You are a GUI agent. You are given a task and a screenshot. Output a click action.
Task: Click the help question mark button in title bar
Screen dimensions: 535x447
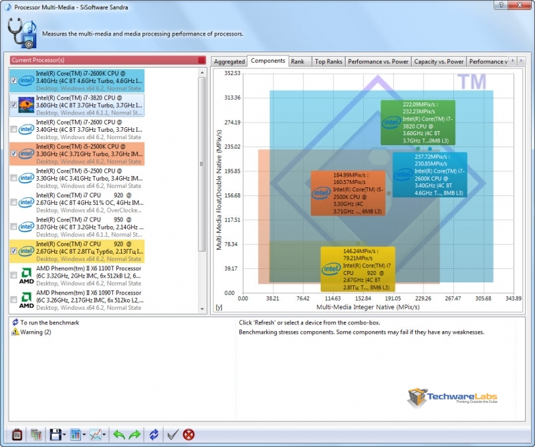click(x=501, y=5)
